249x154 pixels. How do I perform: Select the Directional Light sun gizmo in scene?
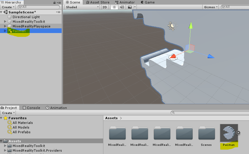pos(172,25)
